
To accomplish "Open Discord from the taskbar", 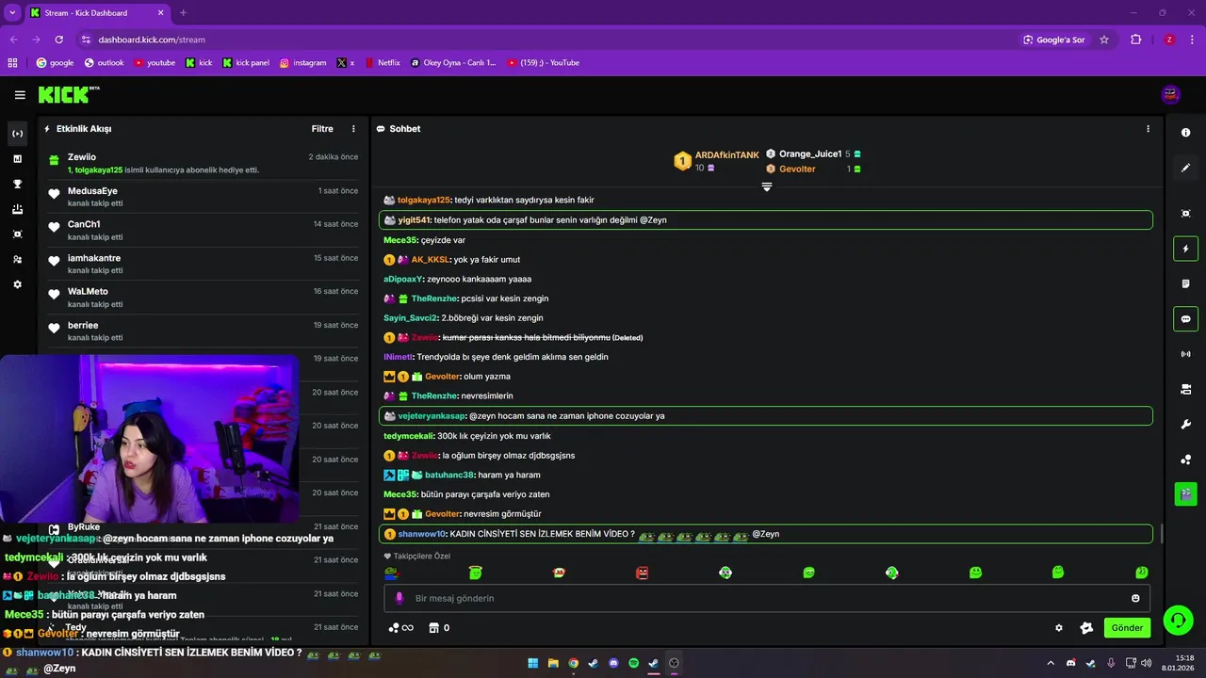I will tap(613, 663).
